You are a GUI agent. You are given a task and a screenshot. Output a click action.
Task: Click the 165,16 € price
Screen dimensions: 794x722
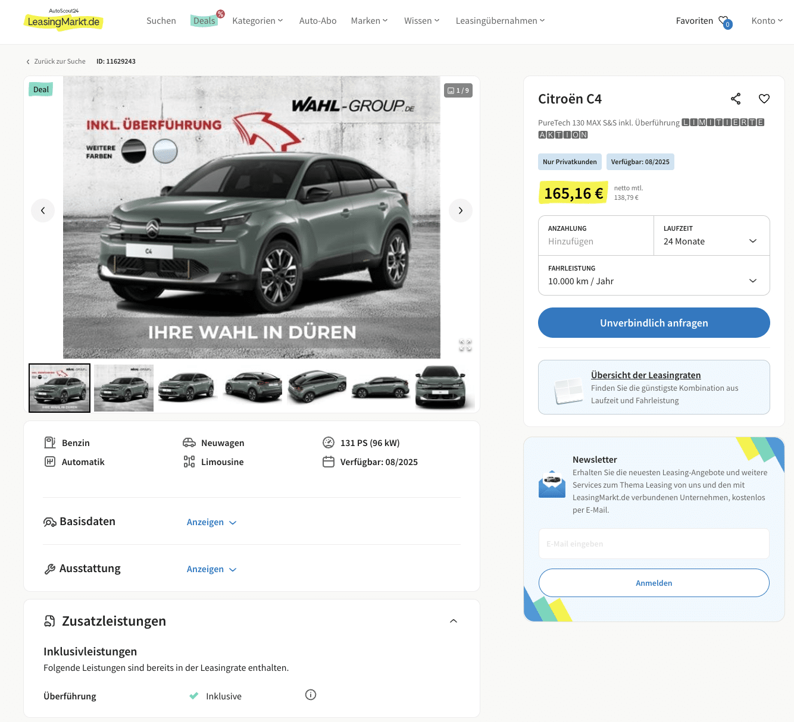[x=574, y=193]
